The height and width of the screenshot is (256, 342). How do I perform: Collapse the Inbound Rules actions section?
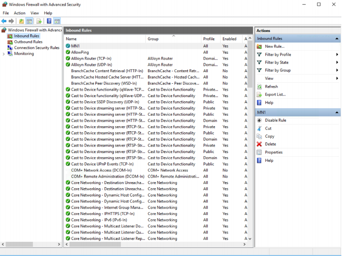pos(337,39)
